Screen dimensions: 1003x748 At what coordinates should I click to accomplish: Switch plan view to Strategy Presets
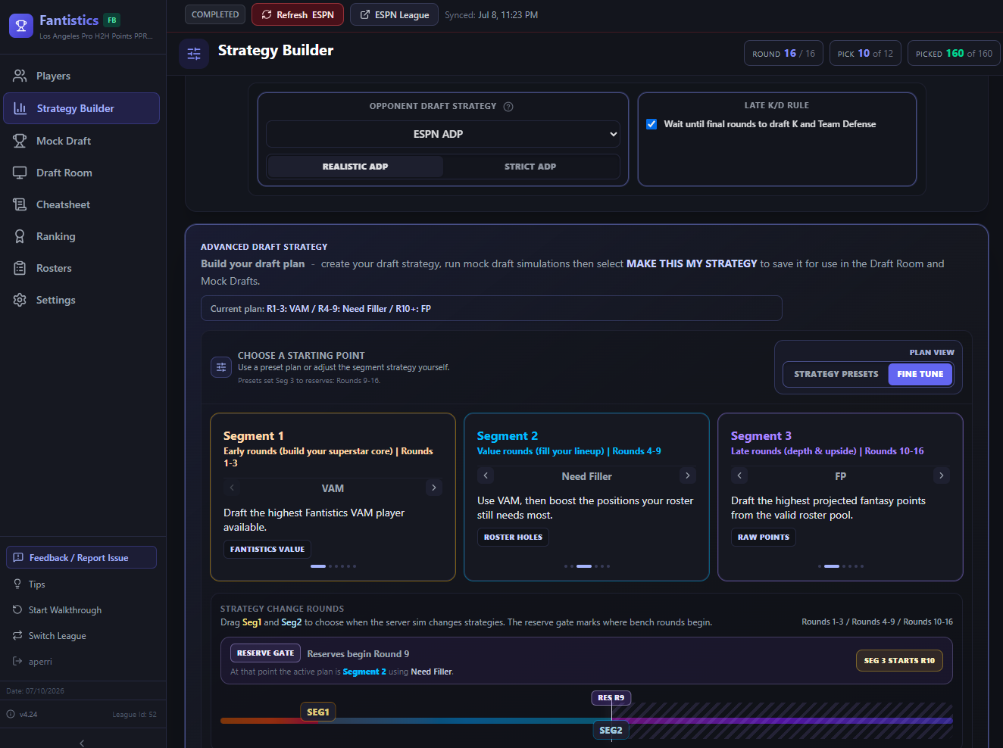click(836, 374)
